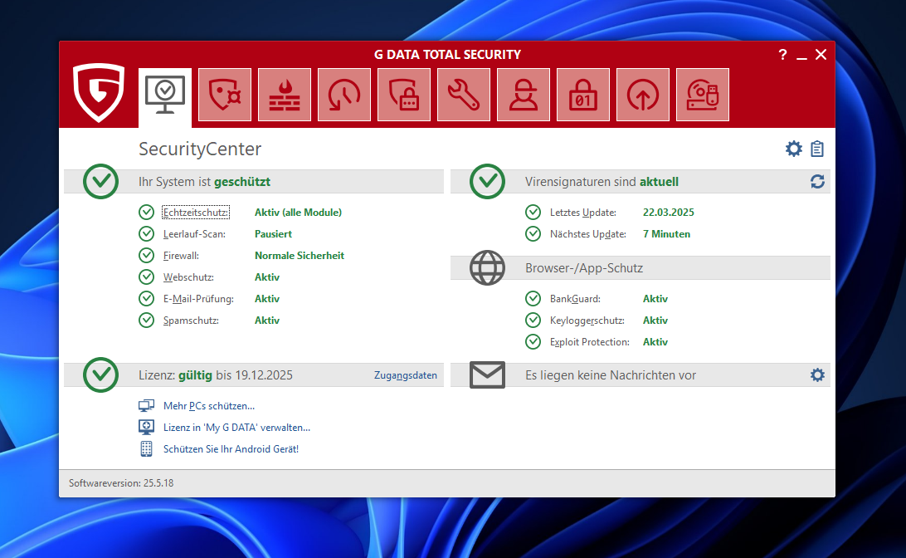Viewport: 906px width, 558px height.
Task: Click the globe icon for Browser-/App-Schutz
Action: (x=488, y=267)
